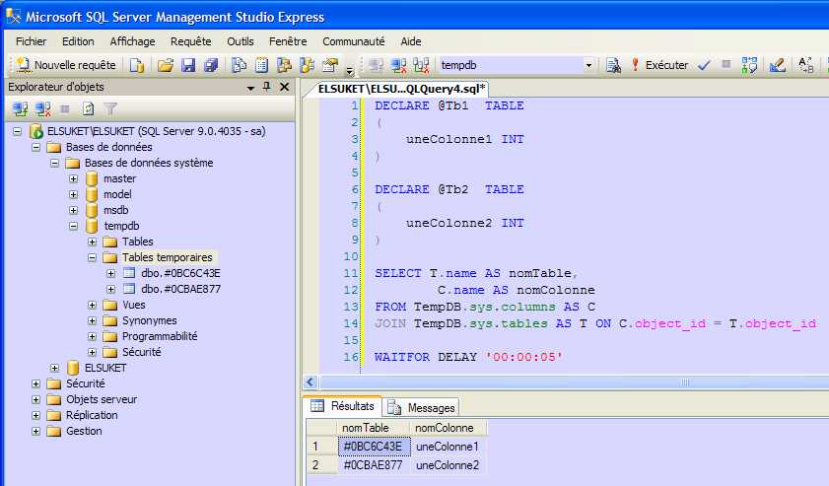The height and width of the screenshot is (486, 829).
Task: Click the editor horizontal scrollbar left arrow
Action: (311, 382)
